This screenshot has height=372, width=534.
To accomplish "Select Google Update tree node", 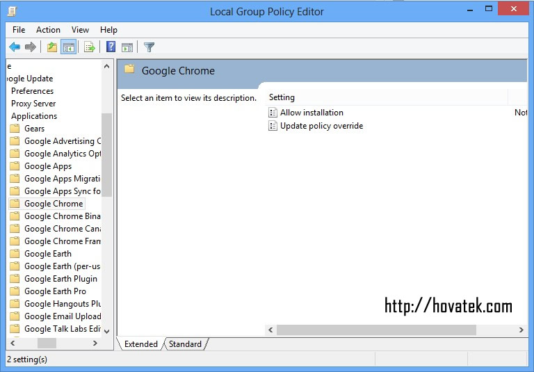I will point(30,79).
